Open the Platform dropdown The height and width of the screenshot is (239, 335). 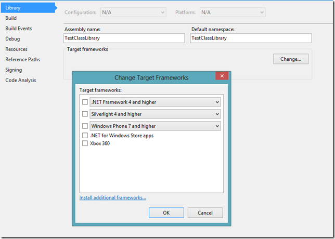click(x=233, y=12)
